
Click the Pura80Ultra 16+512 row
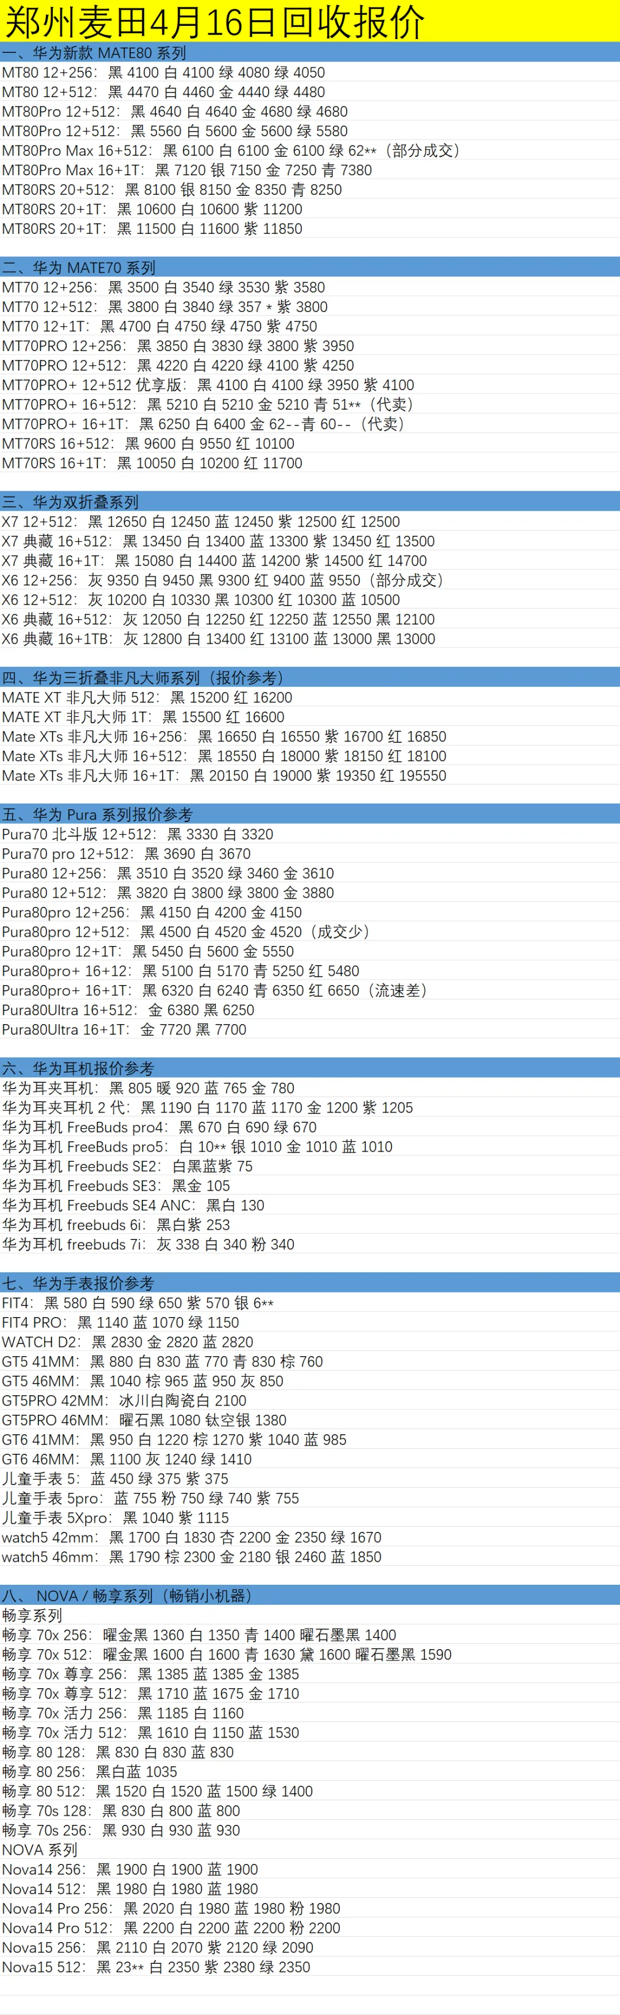click(x=309, y=1010)
